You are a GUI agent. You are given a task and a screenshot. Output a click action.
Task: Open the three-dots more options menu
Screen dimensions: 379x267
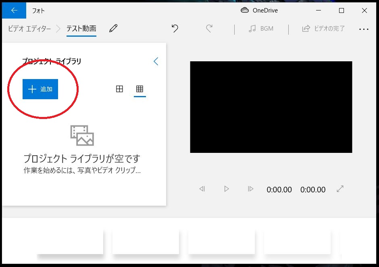364,29
